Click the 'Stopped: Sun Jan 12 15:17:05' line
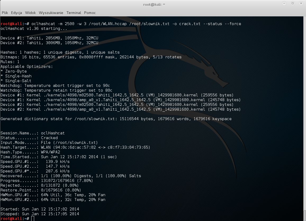The width and height of the screenshot is (306, 221). point(40,214)
